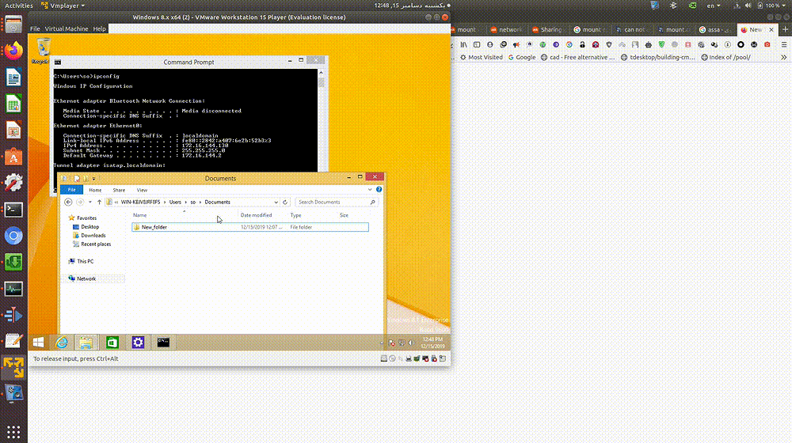The height and width of the screenshot is (443, 792).
Task: Switch to Command Prompt taskbar icon
Action: pyautogui.click(x=163, y=343)
